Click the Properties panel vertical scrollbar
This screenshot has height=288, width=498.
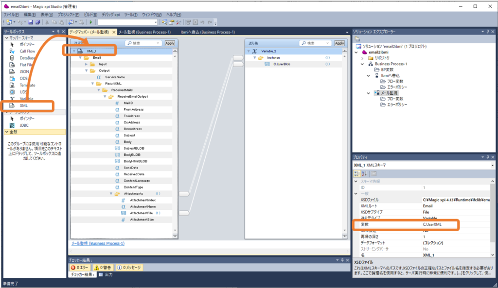pos(493,218)
